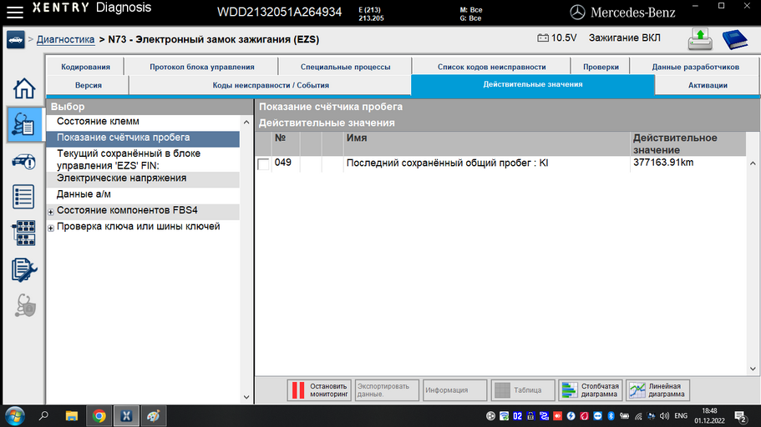Click the network tray icon
The image size is (761, 427).
[x=639, y=416]
